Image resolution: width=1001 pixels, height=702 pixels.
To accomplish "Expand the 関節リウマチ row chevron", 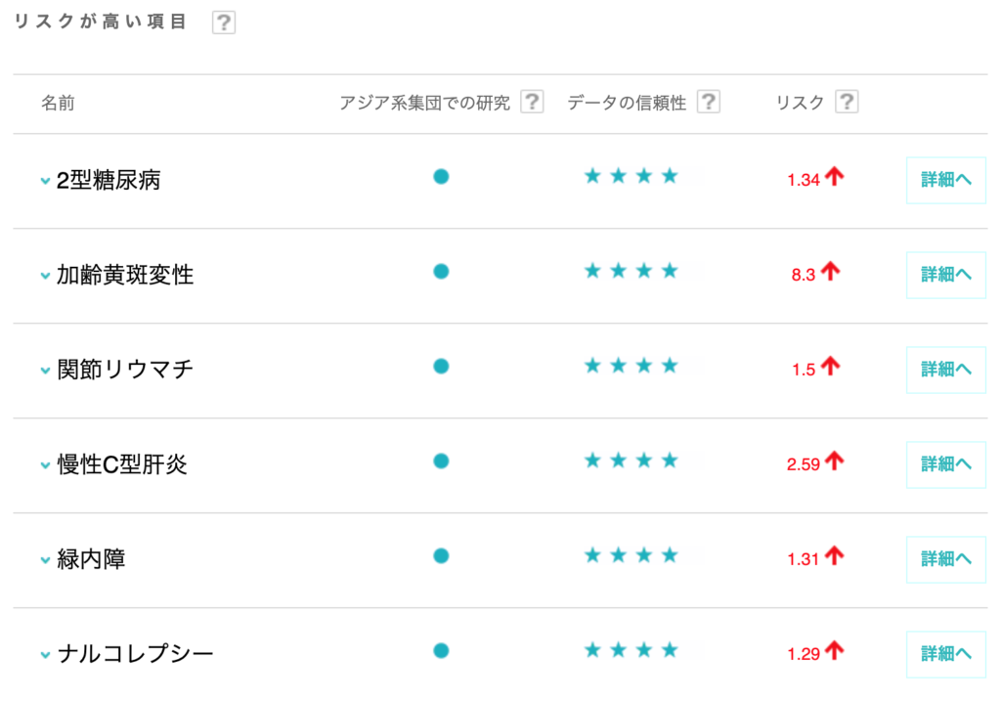I will [x=45, y=371].
